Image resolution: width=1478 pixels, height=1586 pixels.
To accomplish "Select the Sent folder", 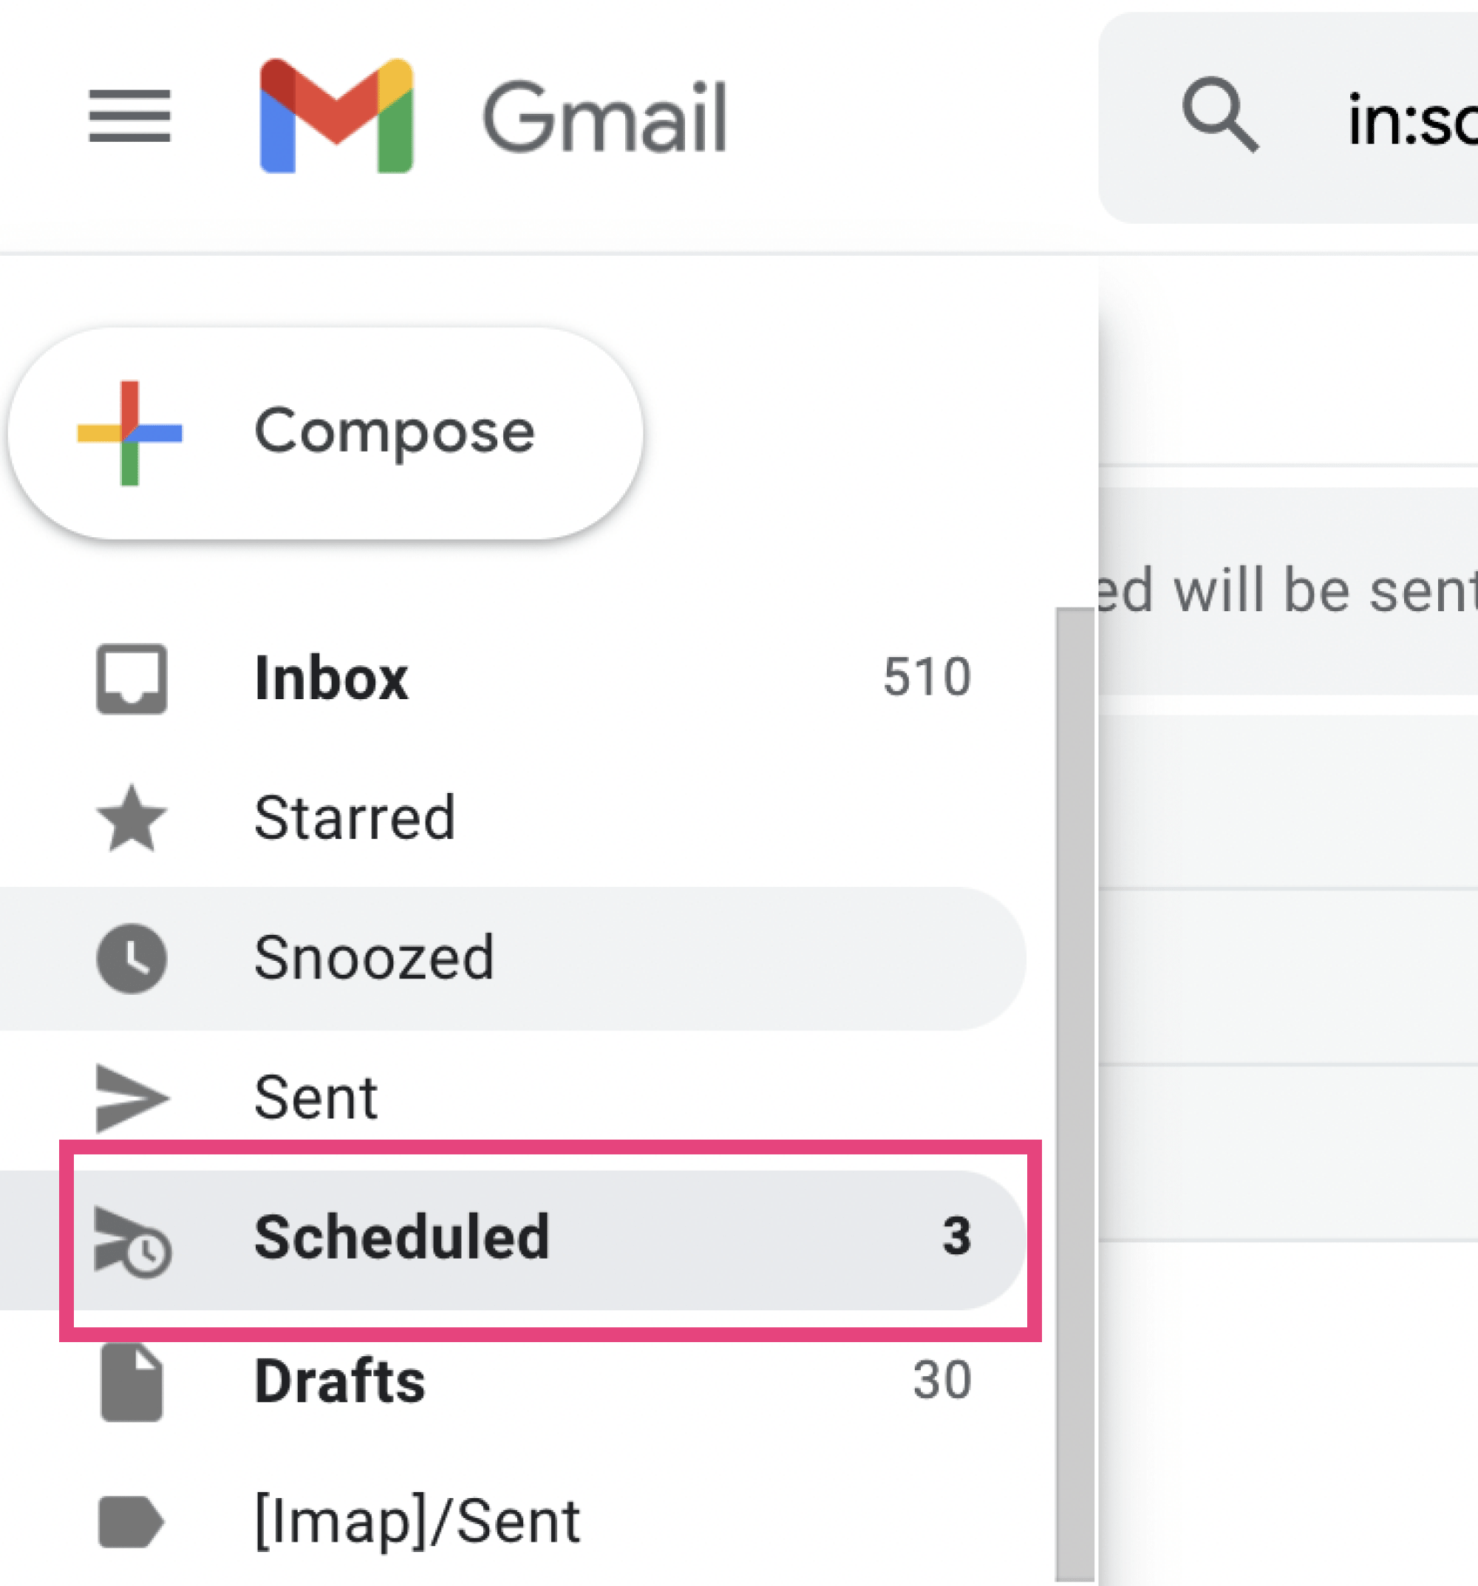I will point(316,1097).
